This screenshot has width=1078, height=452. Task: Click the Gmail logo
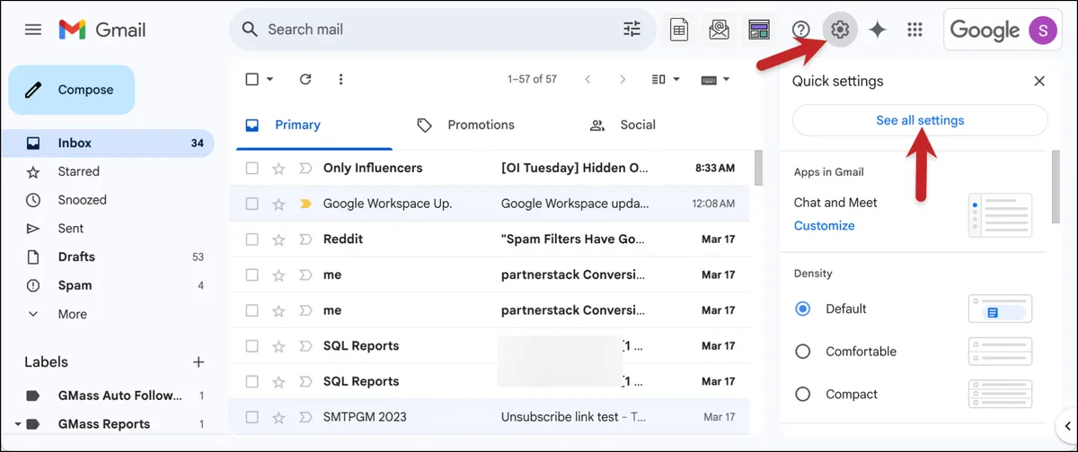point(102,30)
